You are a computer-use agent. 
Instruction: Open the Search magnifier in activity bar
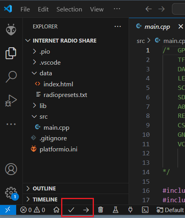pos(11,76)
